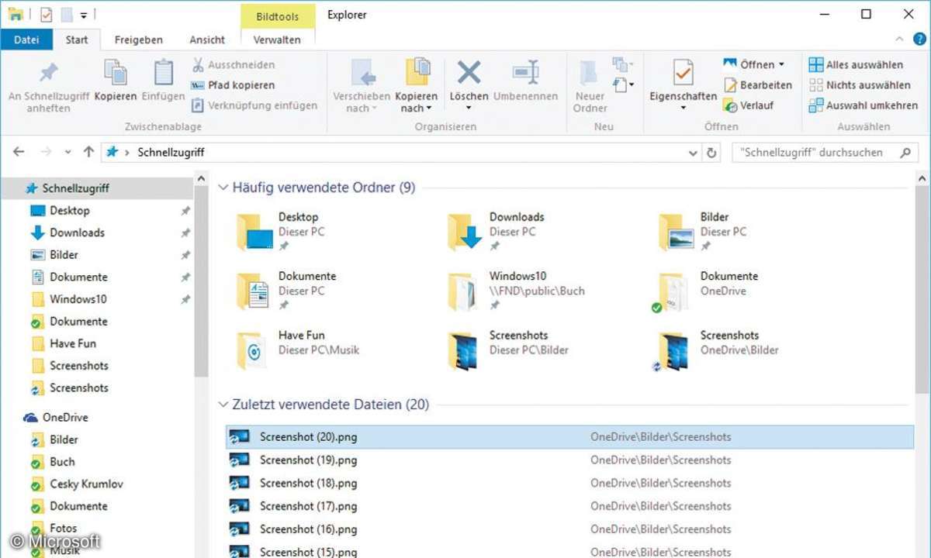Screen dimensions: 931x558
Task: Click the refresh button beside address bar
Action: [x=711, y=153]
